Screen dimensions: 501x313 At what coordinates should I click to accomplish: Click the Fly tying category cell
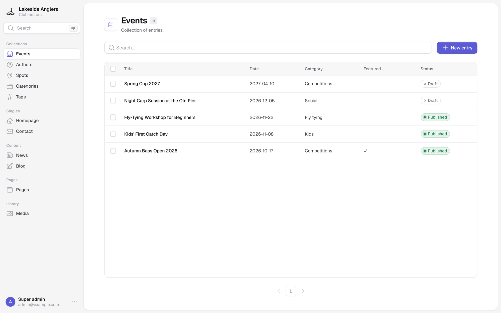[x=313, y=117]
